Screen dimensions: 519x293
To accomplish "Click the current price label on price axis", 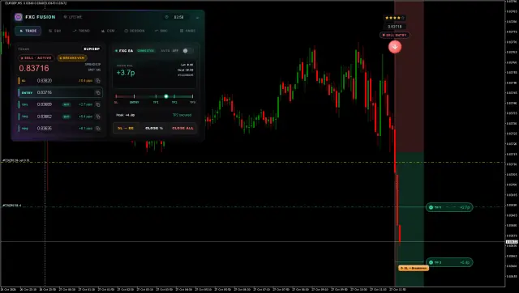I will coord(512,242).
